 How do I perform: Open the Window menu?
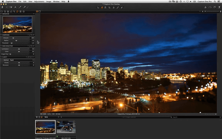pos(56,1)
